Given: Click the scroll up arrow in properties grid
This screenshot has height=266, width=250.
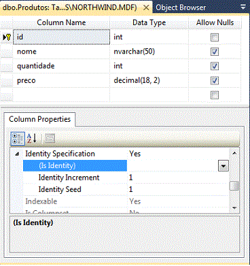Looking at the screenshot, I should pyautogui.click(x=234, y=153).
